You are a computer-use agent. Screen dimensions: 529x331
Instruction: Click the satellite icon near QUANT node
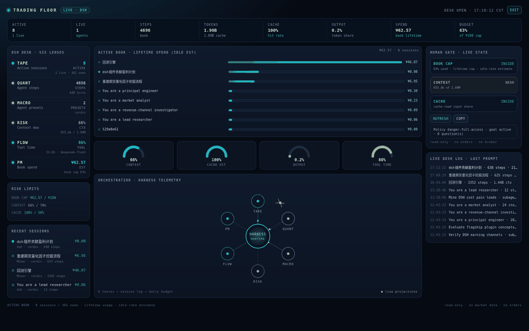click(x=280, y=203)
